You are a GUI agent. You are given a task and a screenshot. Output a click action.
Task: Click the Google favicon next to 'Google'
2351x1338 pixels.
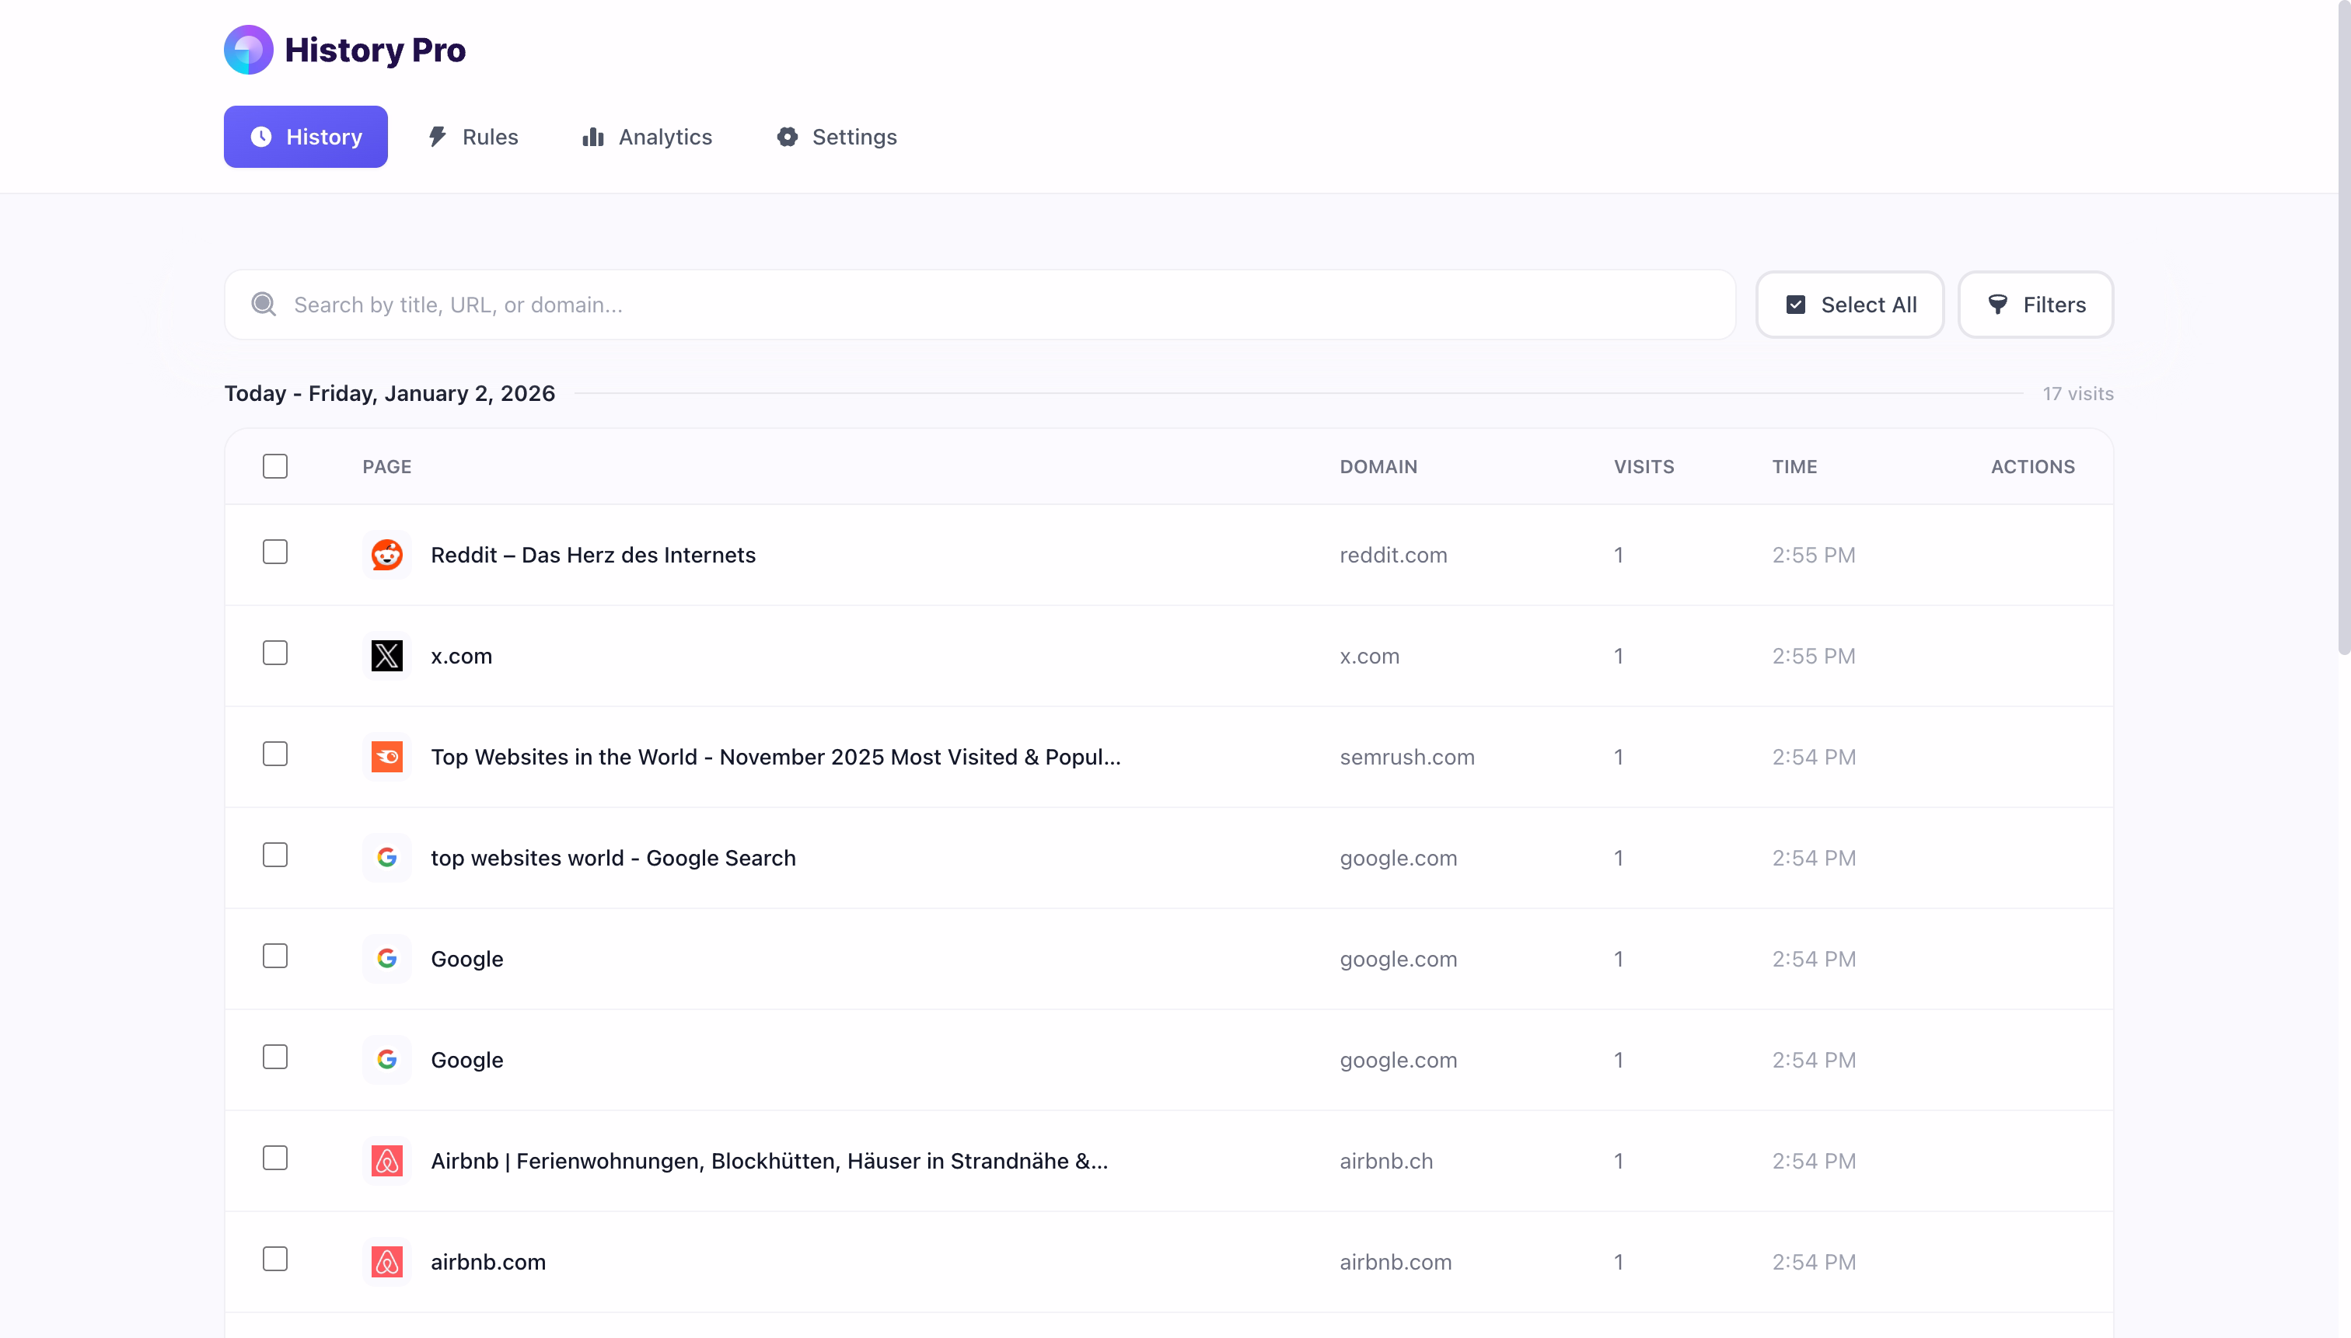(x=387, y=959)
